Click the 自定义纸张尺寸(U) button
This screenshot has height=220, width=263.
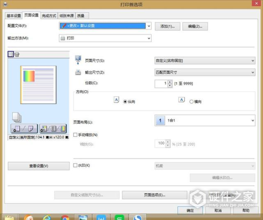coord(87,195)
